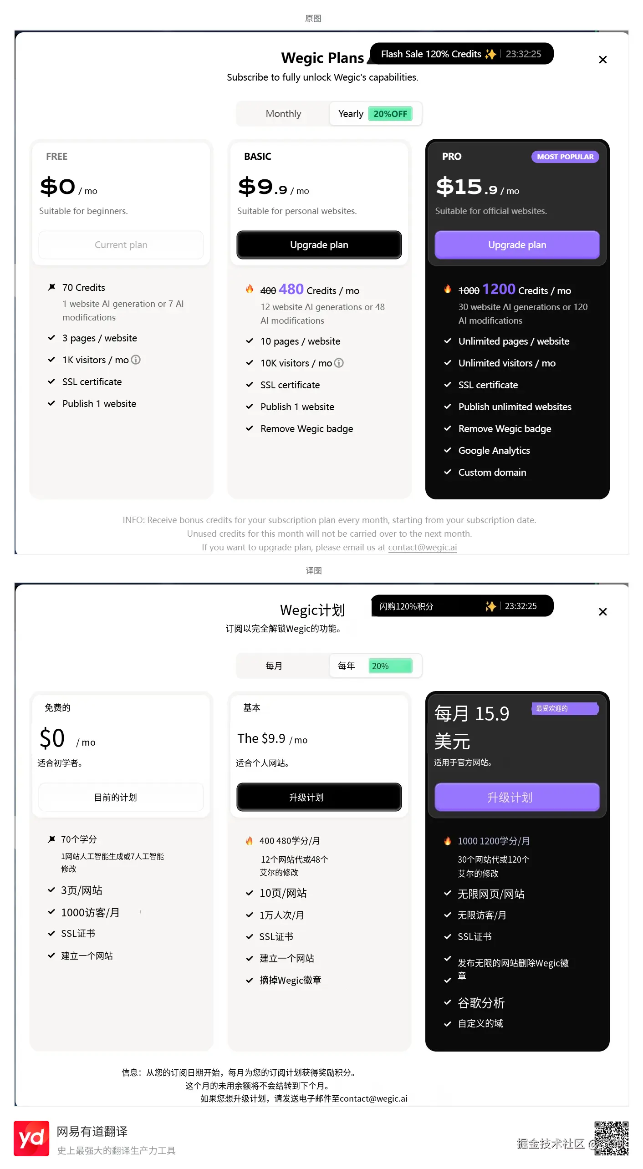Click the checkmark beside Unlimited visitors / mo
This screenshot has width=643, height=1169.
[x=448, y=363]
